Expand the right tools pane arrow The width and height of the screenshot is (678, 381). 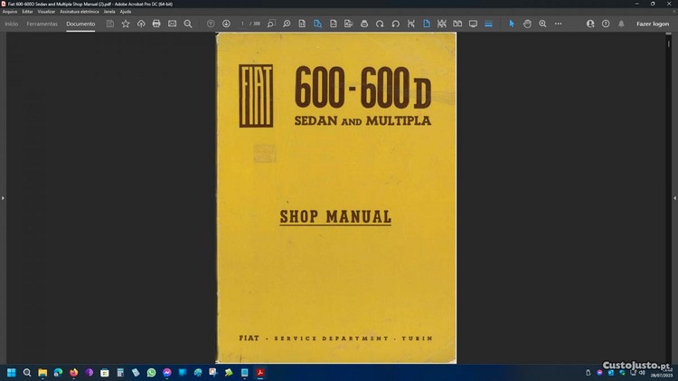point(674,197)
